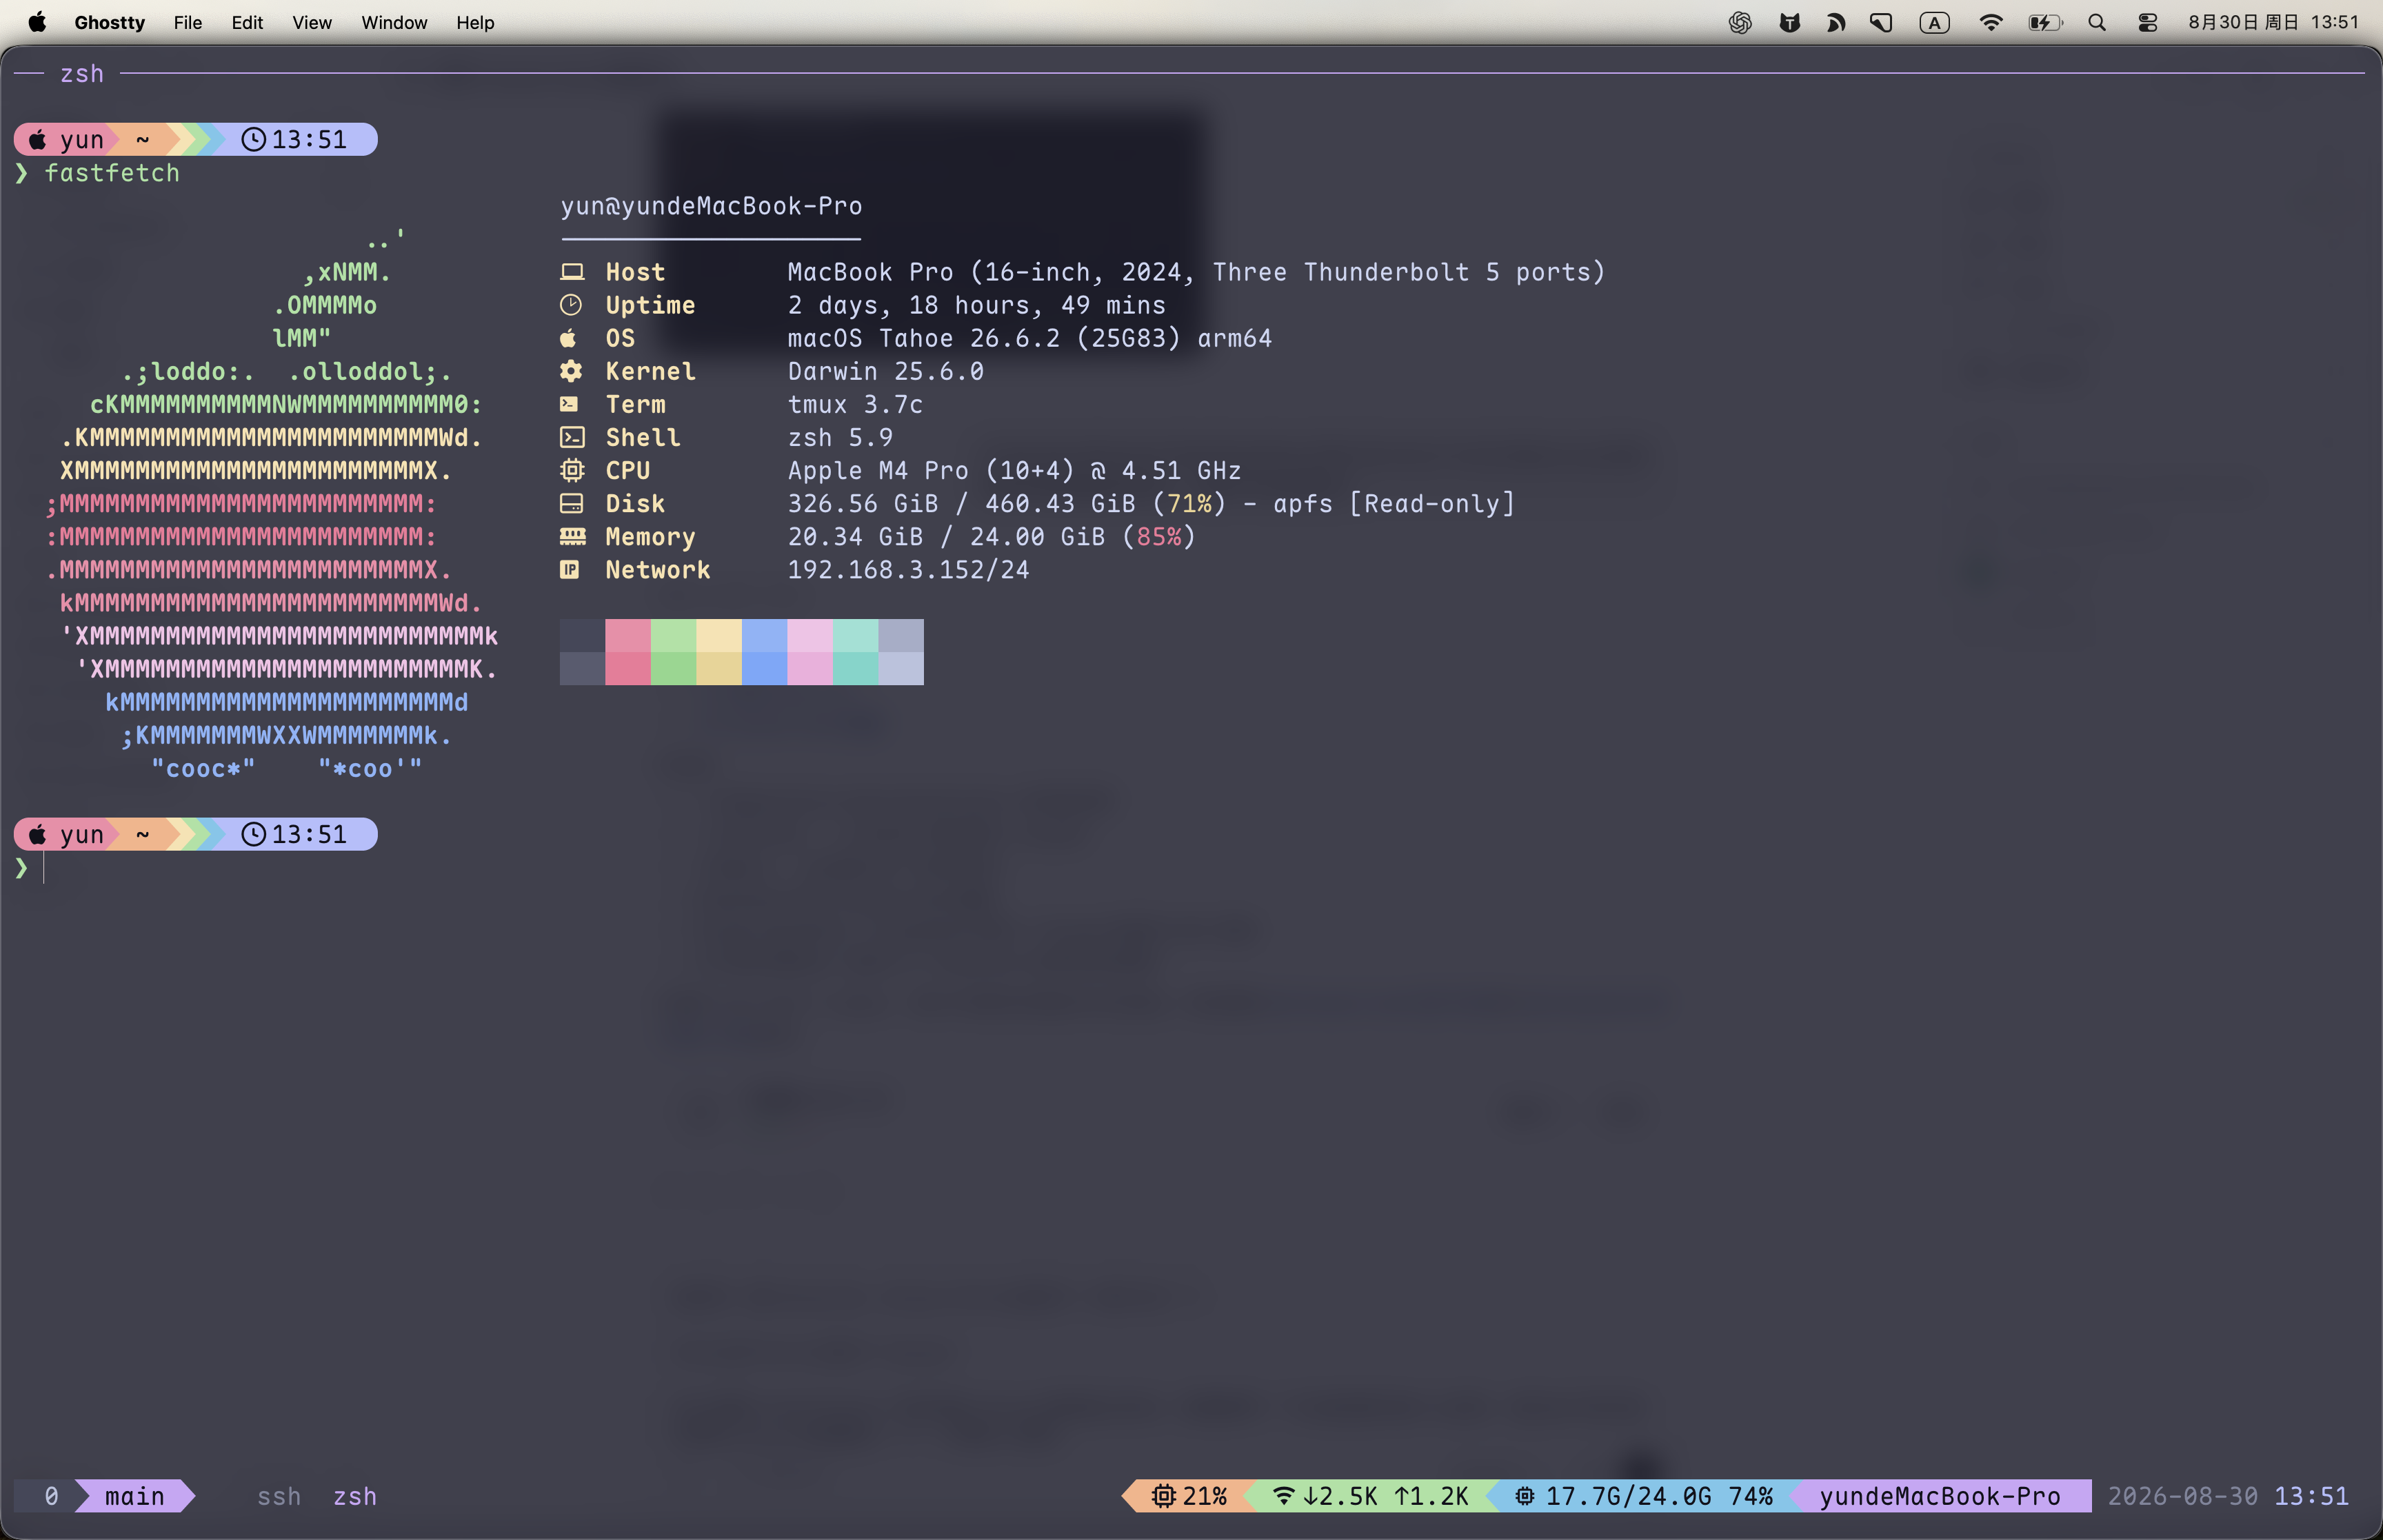Open the Ghostty application menu
Viewport: 2383px width, 1540px height.
(x=109, y=22)
